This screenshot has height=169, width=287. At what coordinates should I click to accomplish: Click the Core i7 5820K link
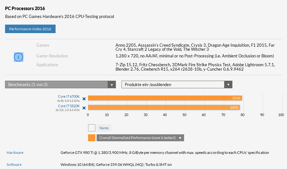point(69,106)
